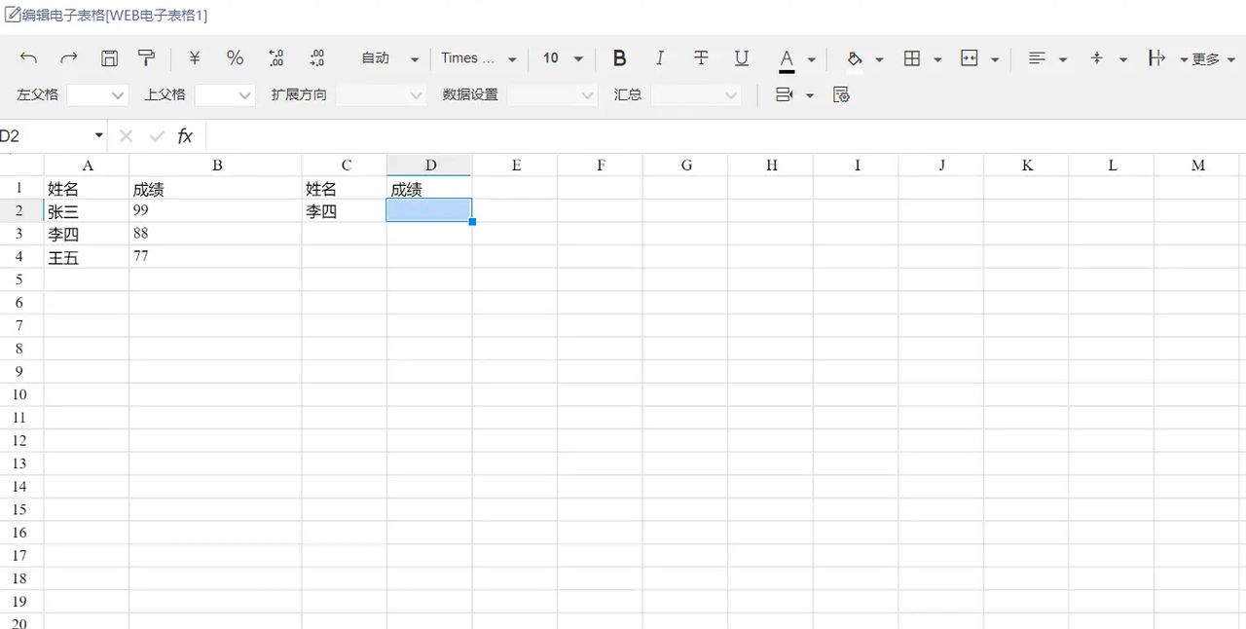Screen dimensions: 1246x629
Task: Open the 上父格 dropdown
Action: click(x=225, y=95)
